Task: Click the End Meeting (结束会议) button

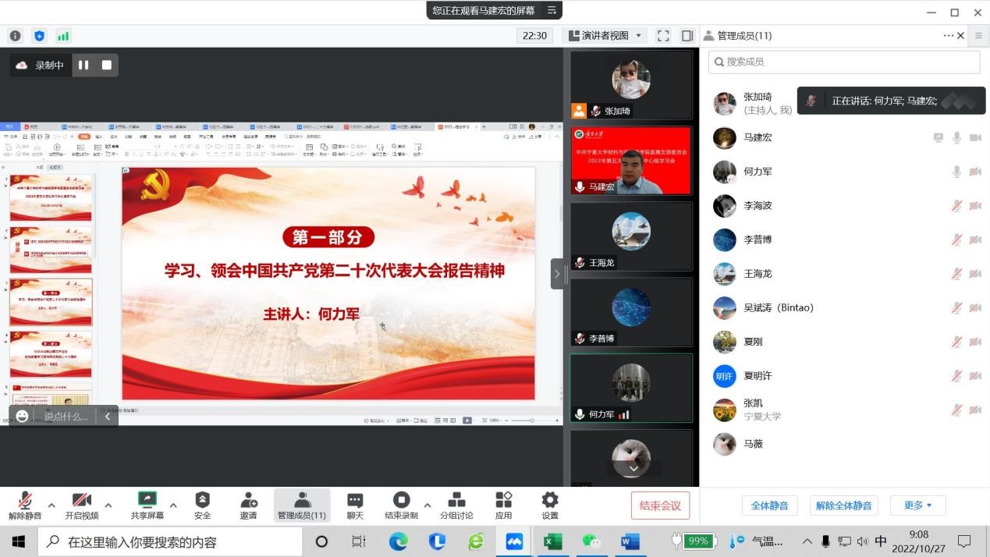Action: point(660,506)
